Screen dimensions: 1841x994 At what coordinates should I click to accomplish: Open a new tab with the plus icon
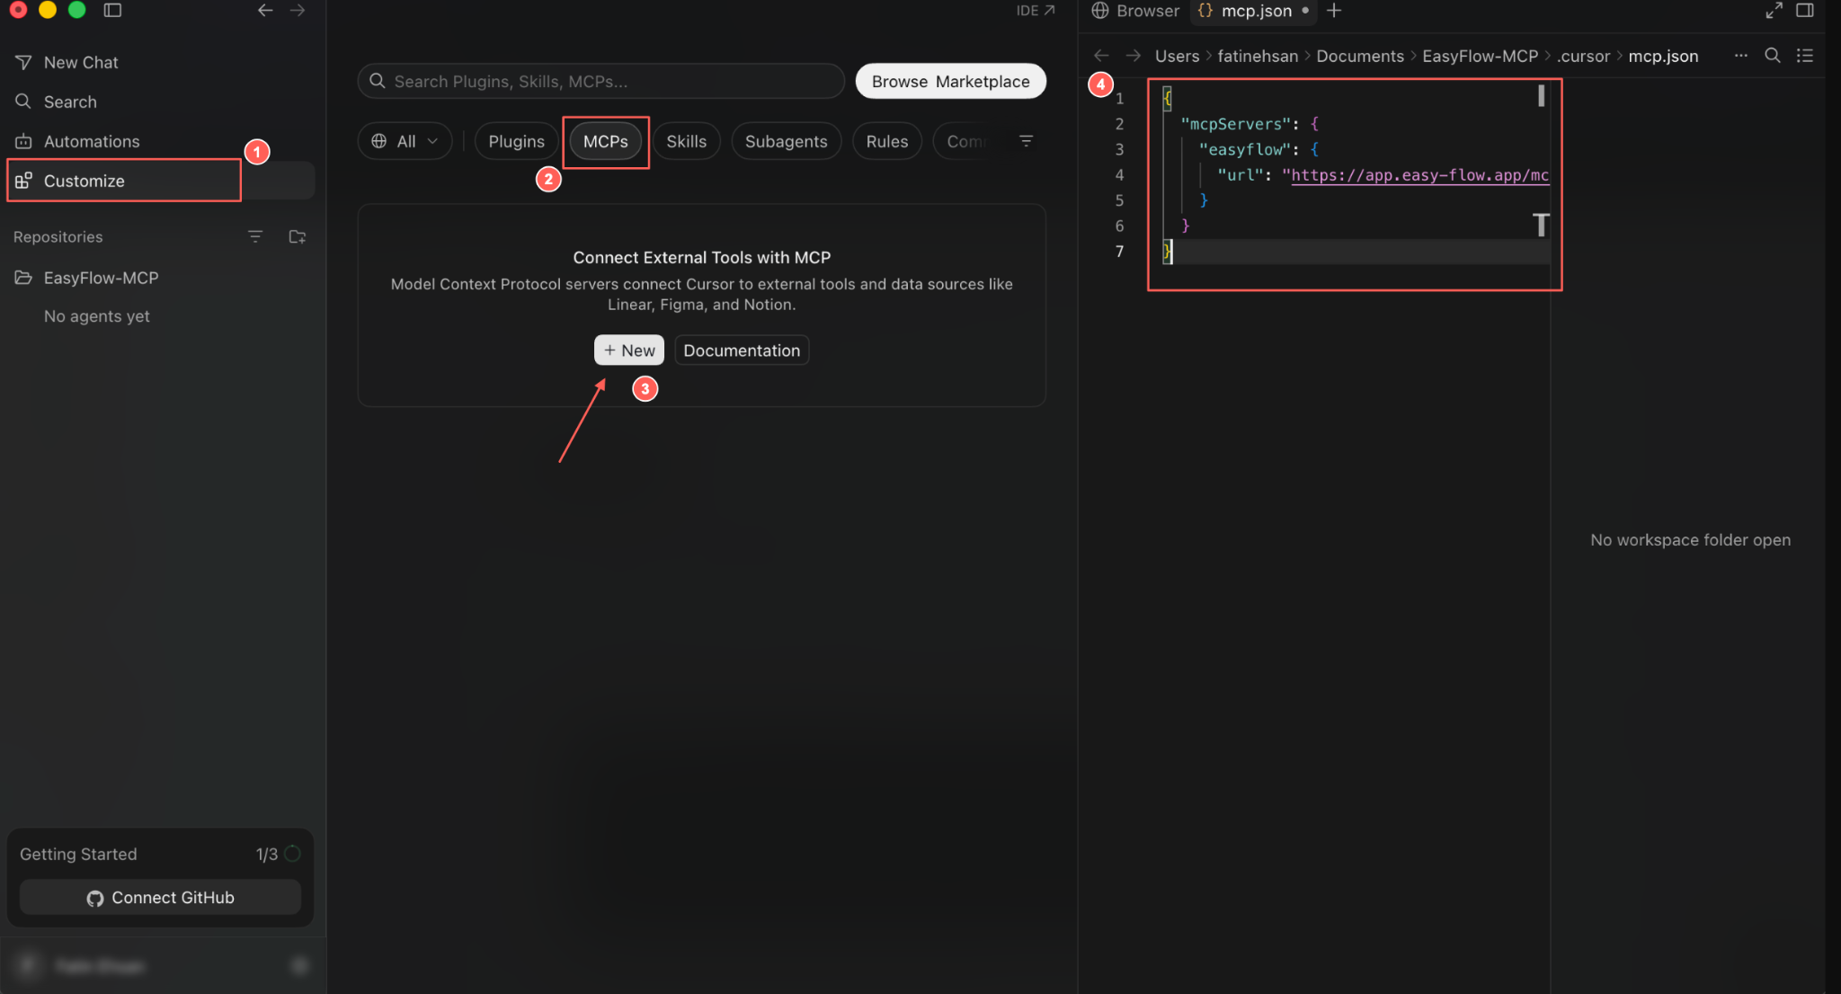1334,11
